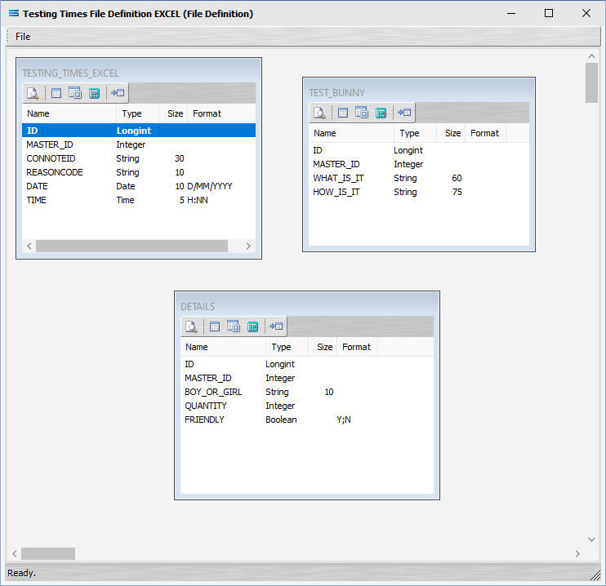Sort TESTING_TIMES_EXCEL by Name column header

click(x=69, y=113)
